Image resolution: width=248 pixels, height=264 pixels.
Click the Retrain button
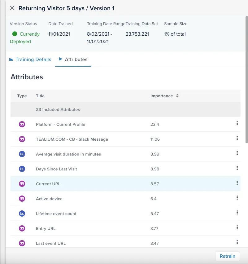point(228,256)
